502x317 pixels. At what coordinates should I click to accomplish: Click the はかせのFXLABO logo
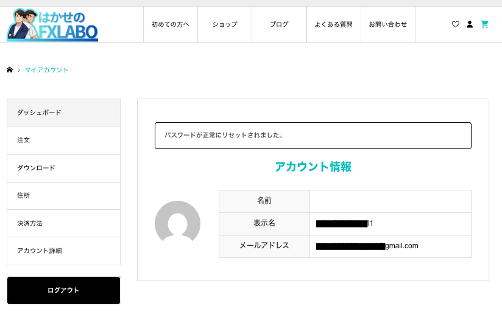(52, 25)
